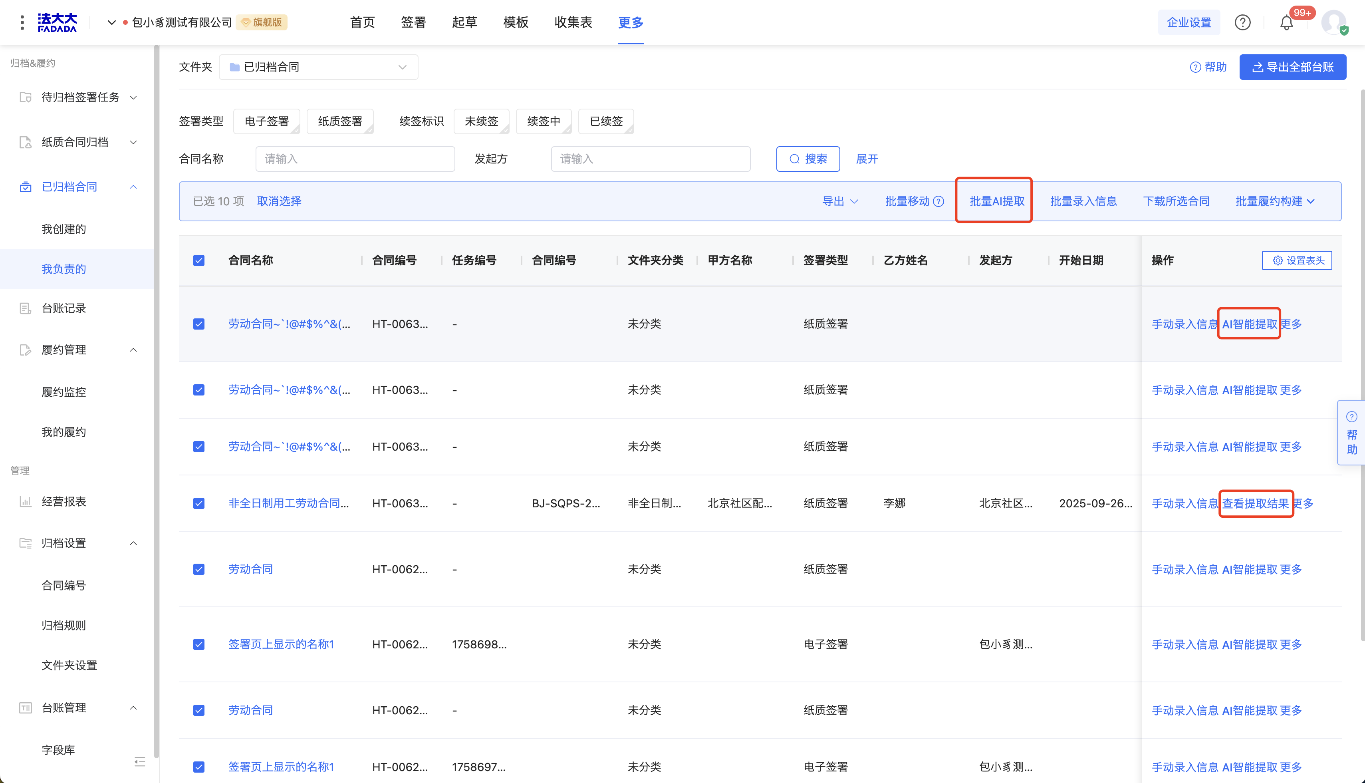Viewport: 1365px width, 783px height.
Task: Switch to the 模板 top tab
Action: (x=515, y=23)
